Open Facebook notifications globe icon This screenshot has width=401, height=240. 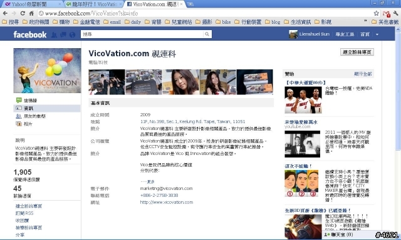[73, 34]
